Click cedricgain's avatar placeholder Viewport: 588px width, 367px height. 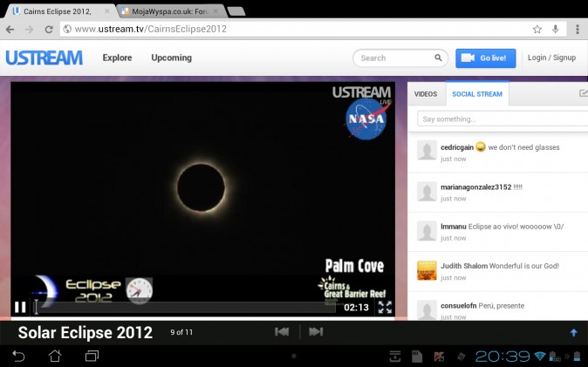point(427,150)
